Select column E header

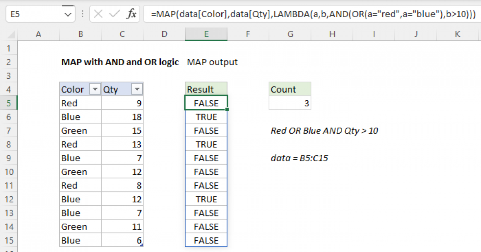(x=206, y=35)
